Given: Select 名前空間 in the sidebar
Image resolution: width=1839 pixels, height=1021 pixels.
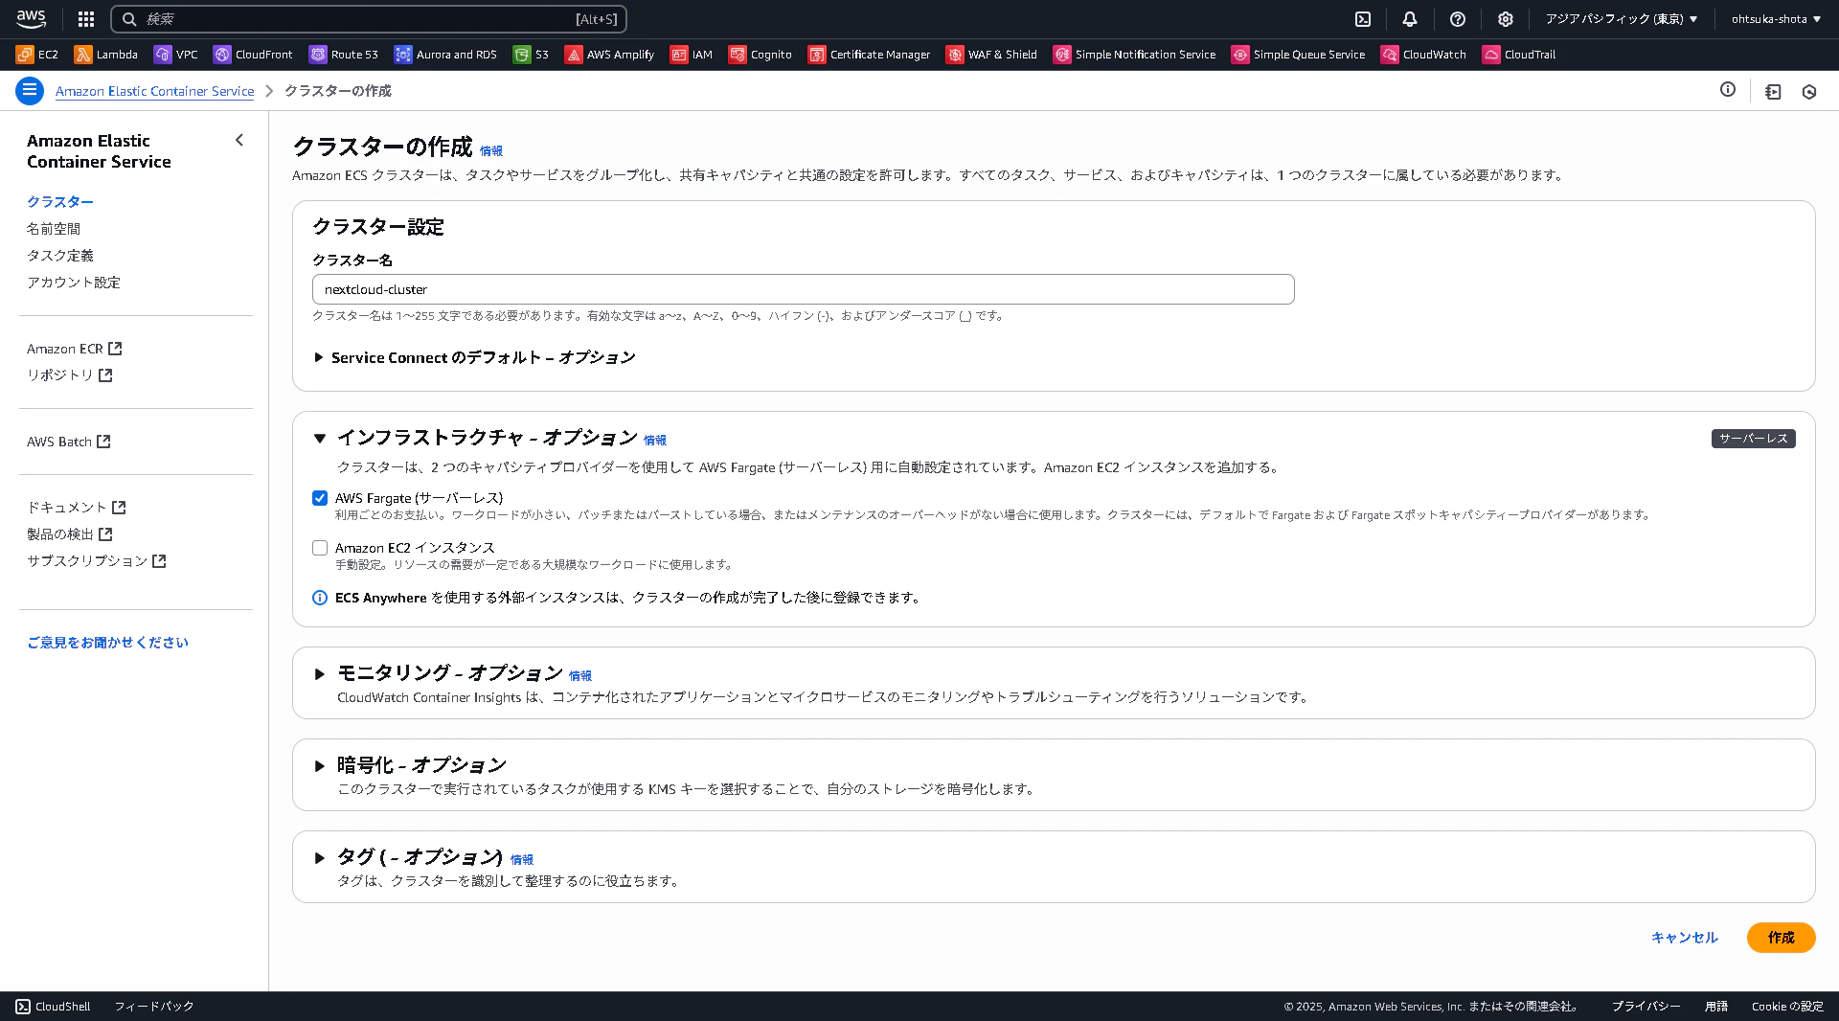Looking at the screenshot, I should (x=54, y=229).
